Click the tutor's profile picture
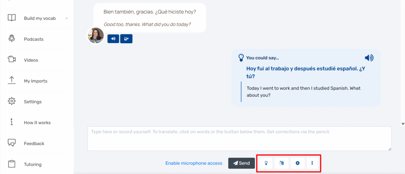Screen dimensions: 405x174 coord(96,35)
